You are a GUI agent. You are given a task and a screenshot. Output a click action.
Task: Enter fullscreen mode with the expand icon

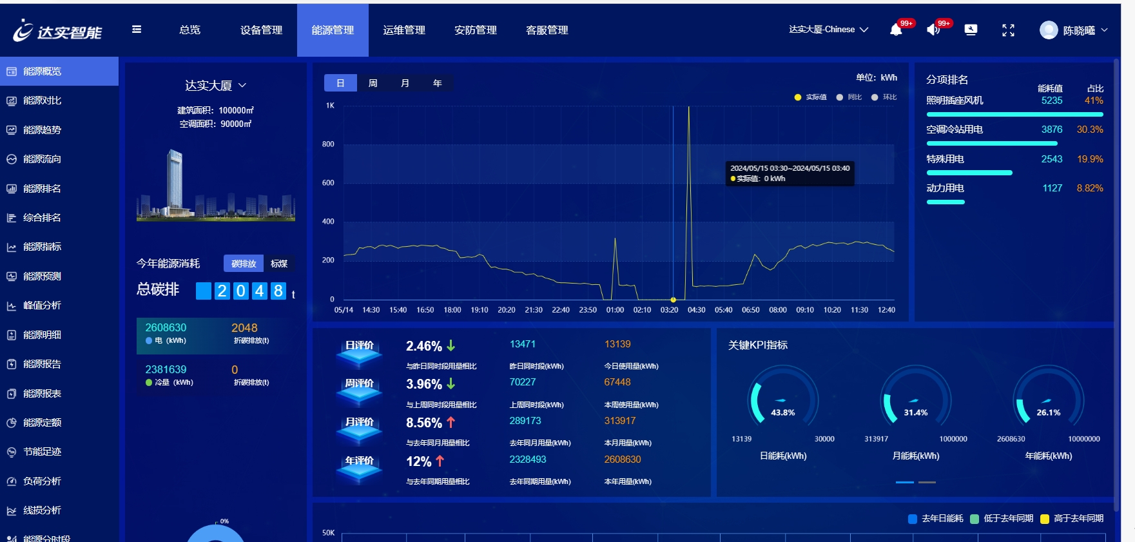[1008, 30]
